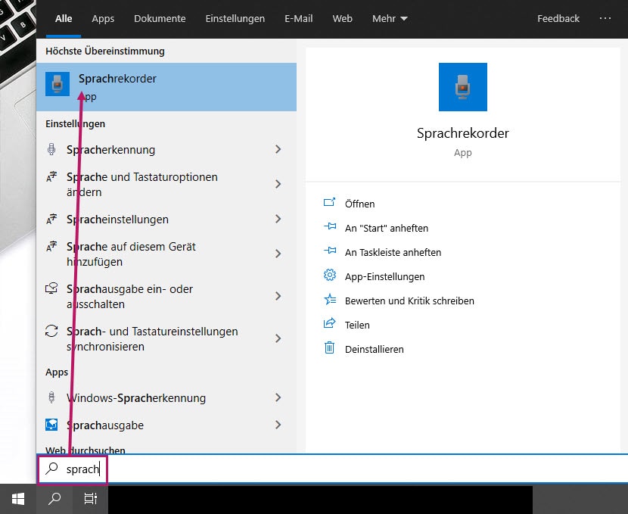Click the Windows Start button
628x514 pixels.
(x=18, y=499)
